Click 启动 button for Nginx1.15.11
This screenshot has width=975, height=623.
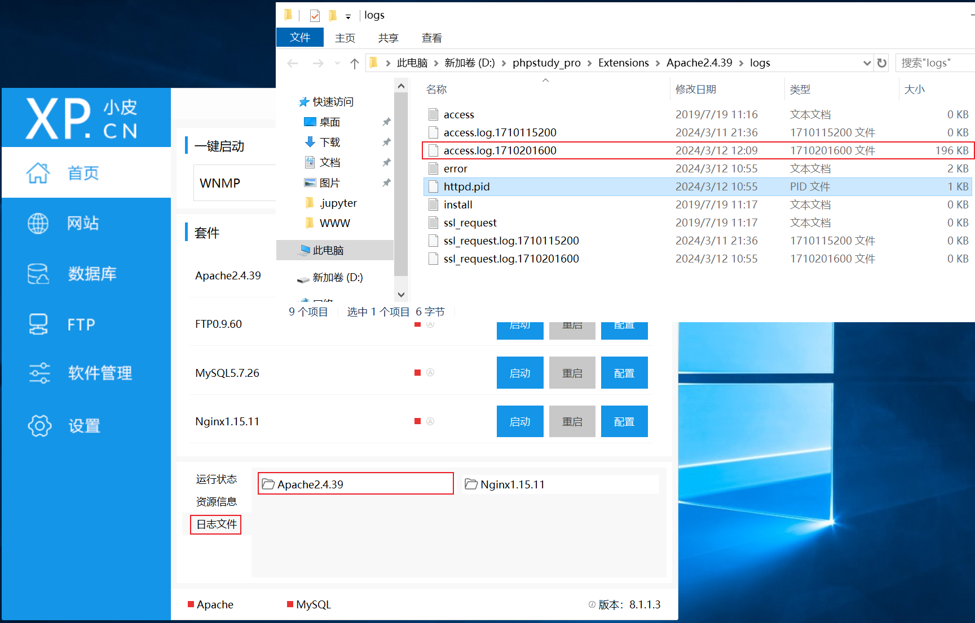pyautogui.click(x=520, y=421)
